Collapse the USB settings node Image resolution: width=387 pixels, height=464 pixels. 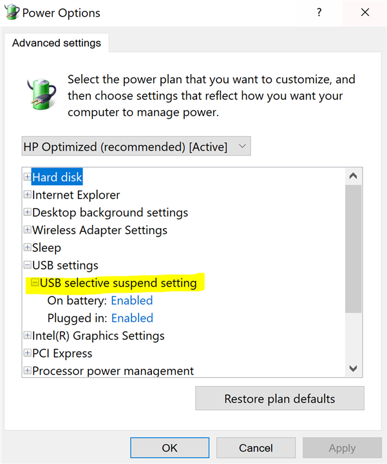27,265
